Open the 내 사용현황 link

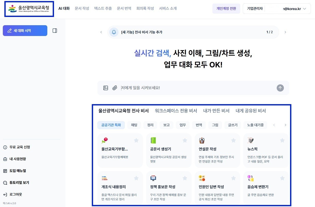[x=18, y=159]
